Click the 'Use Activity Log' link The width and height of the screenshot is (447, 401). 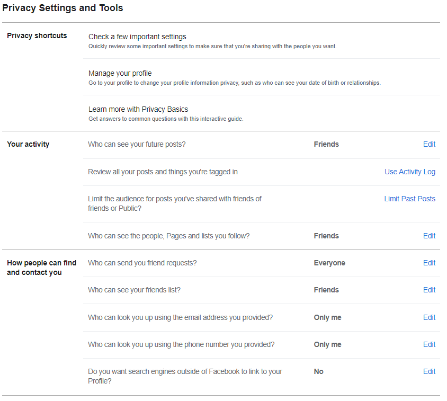pos(409,172)
